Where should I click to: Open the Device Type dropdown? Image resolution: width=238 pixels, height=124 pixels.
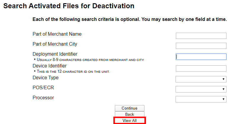[x=201, y=79]
